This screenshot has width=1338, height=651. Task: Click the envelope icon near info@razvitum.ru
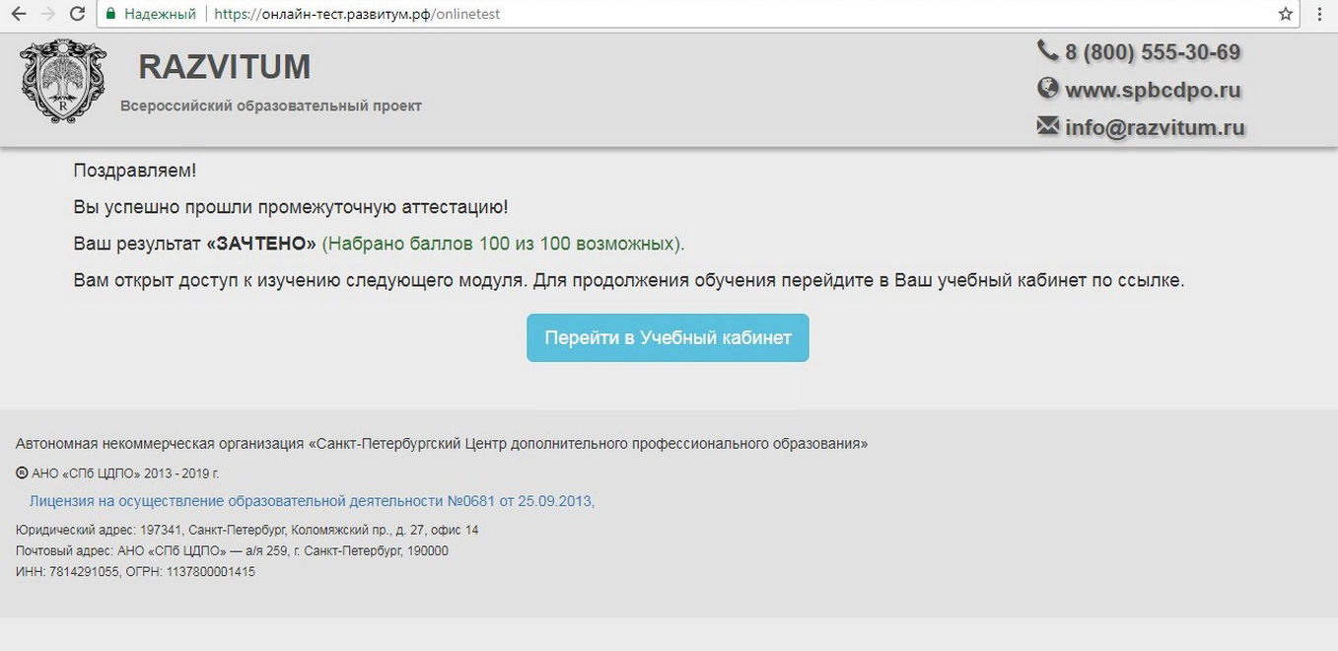point(1047,126)
